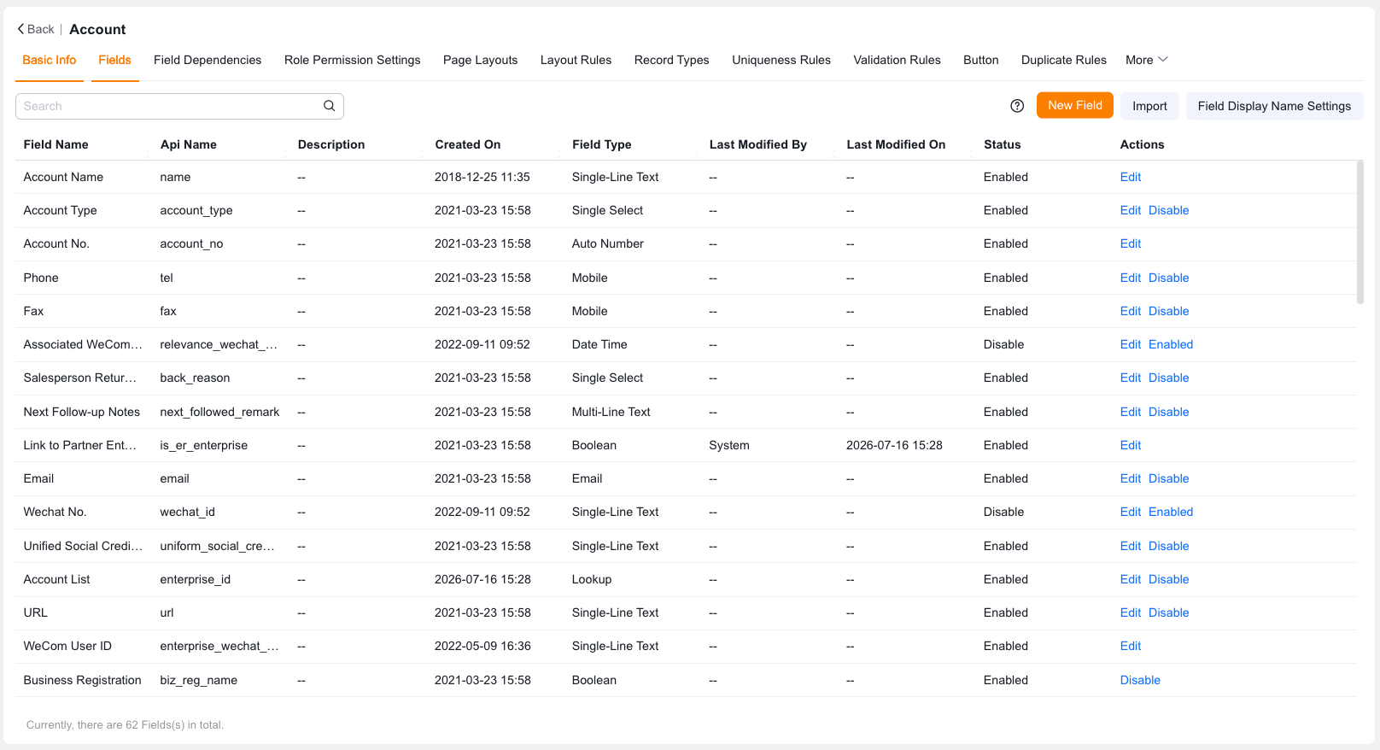Edit the Unified Social Credit field
This screenshot has height=750, width=1380.
(x=1131, y=546)
